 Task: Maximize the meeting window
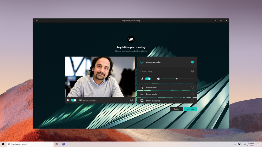click(221, 20)
